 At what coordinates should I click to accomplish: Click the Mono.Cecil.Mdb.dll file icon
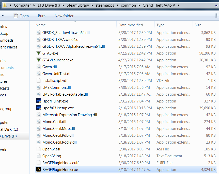(x=39, y=128)
